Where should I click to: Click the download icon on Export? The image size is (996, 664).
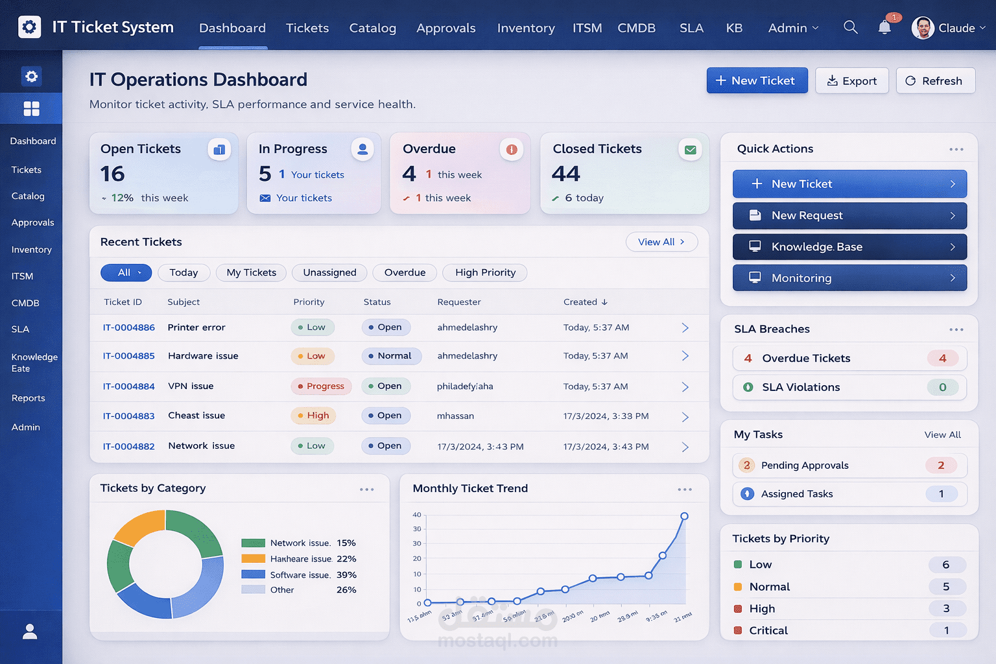click(x=832, y=80)
